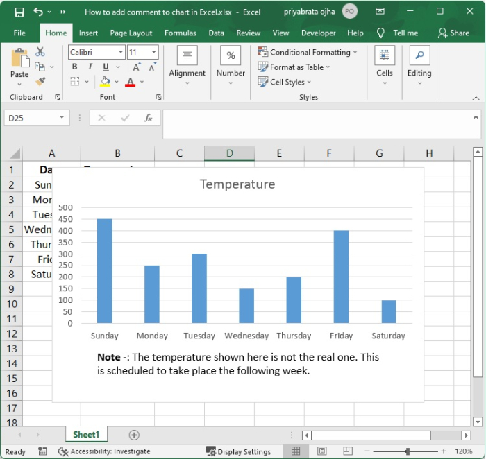Select the Format Painter brush icon
The height and width of the screenshot is (459, 486).
[x=40, y=81]
